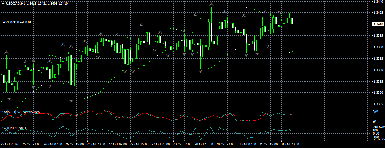Click the topmost up-fractal arrow on chart
Viewport: 385px width, 148px height.
(211, 5)
